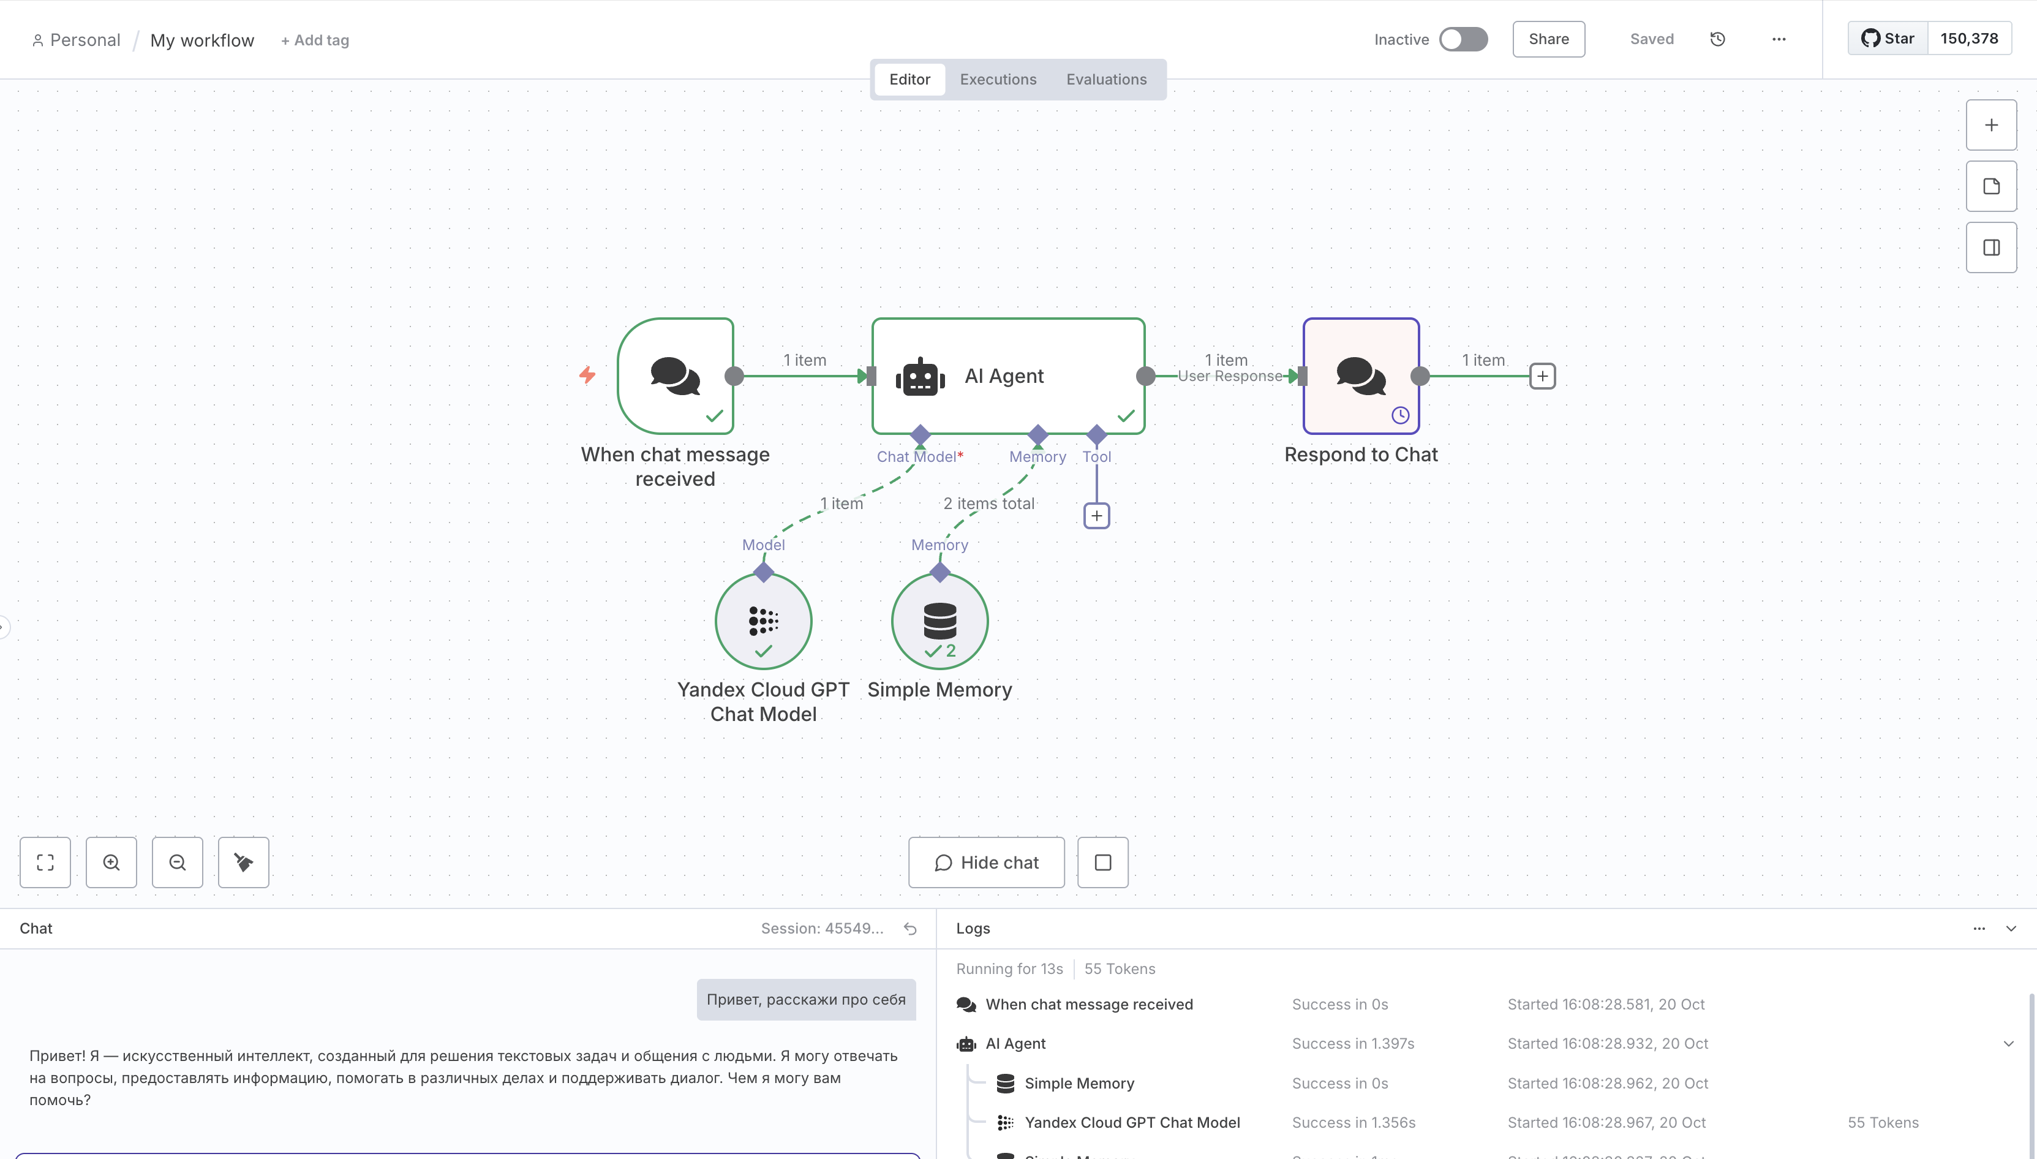
Task: Click the zoom out magnifier icon
Action: tap(178, 862)
